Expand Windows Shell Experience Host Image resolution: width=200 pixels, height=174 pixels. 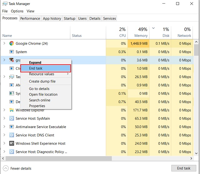(4, 143)
